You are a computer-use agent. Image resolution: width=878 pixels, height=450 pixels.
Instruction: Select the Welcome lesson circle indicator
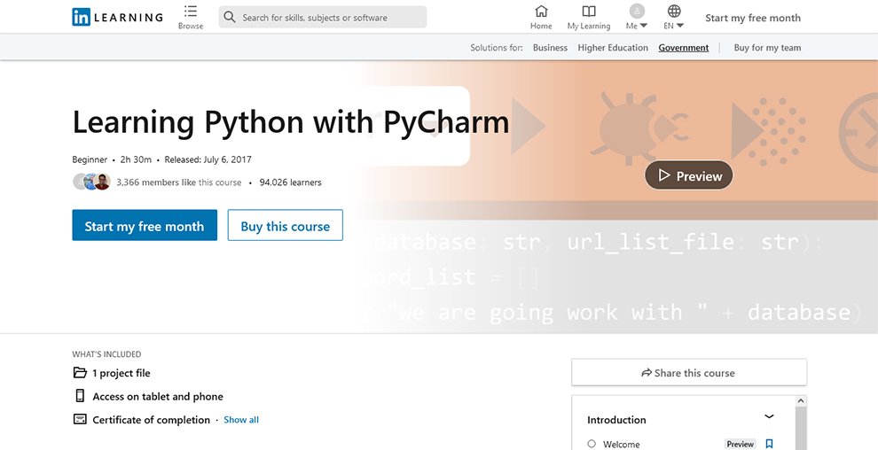tap(592, 444)
